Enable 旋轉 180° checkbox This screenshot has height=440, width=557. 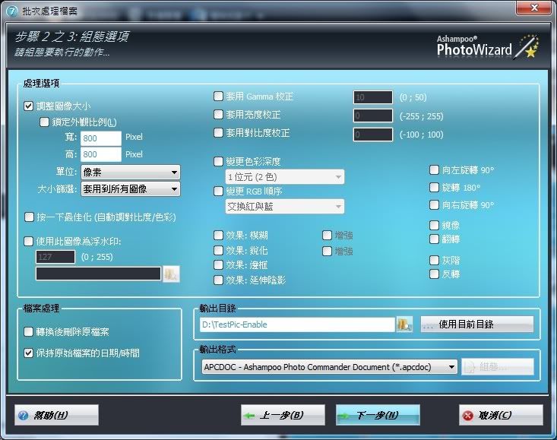tap(434, 187)
